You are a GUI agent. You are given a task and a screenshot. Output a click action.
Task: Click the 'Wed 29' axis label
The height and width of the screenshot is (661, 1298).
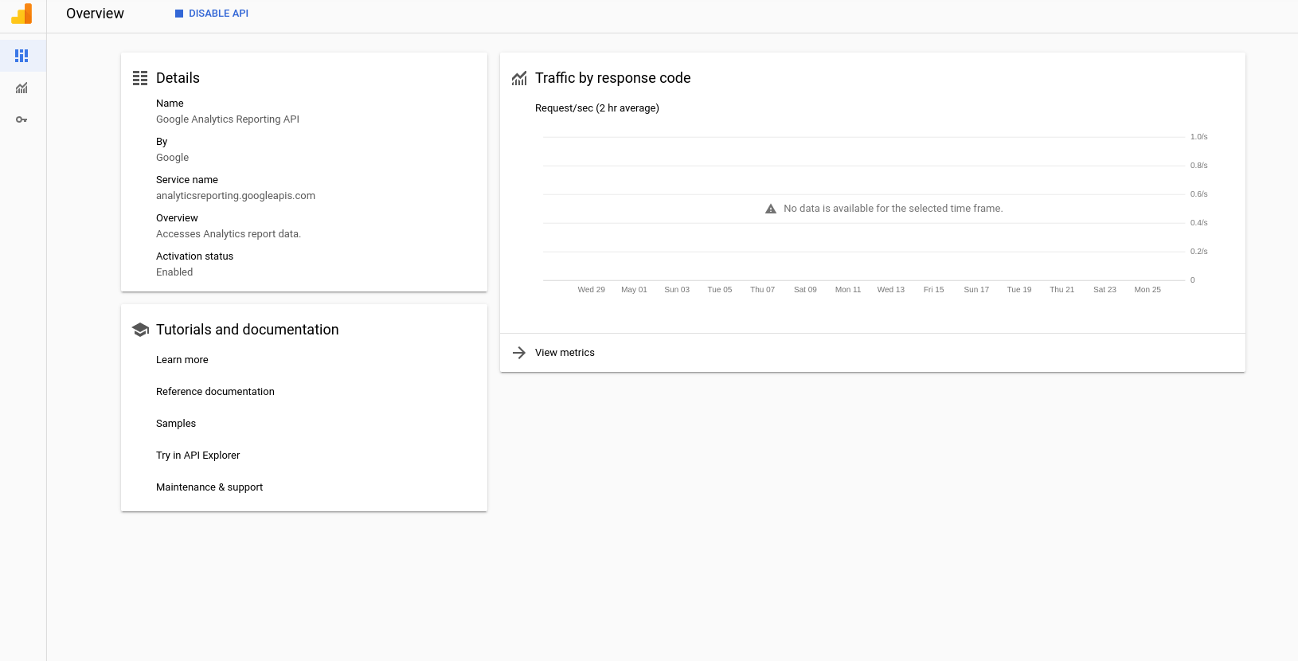click(x=591, y=290)
